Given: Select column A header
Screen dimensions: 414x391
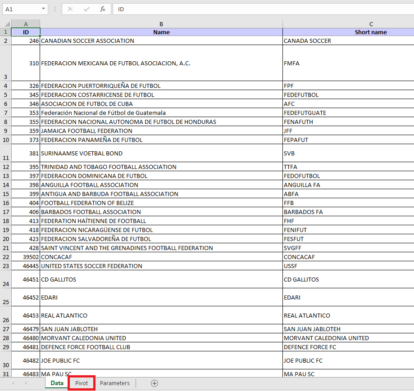Looking at the screenshot, I should (x=26, y=24).
